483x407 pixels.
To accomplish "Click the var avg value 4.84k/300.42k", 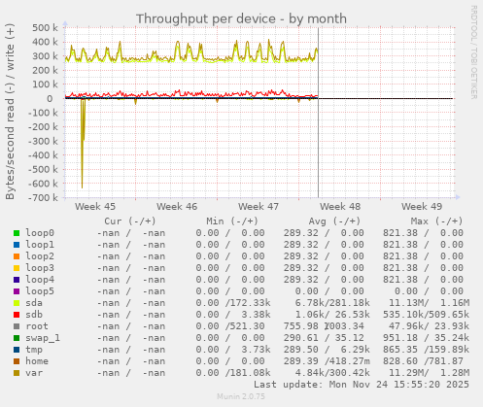I will pos(332,373).
